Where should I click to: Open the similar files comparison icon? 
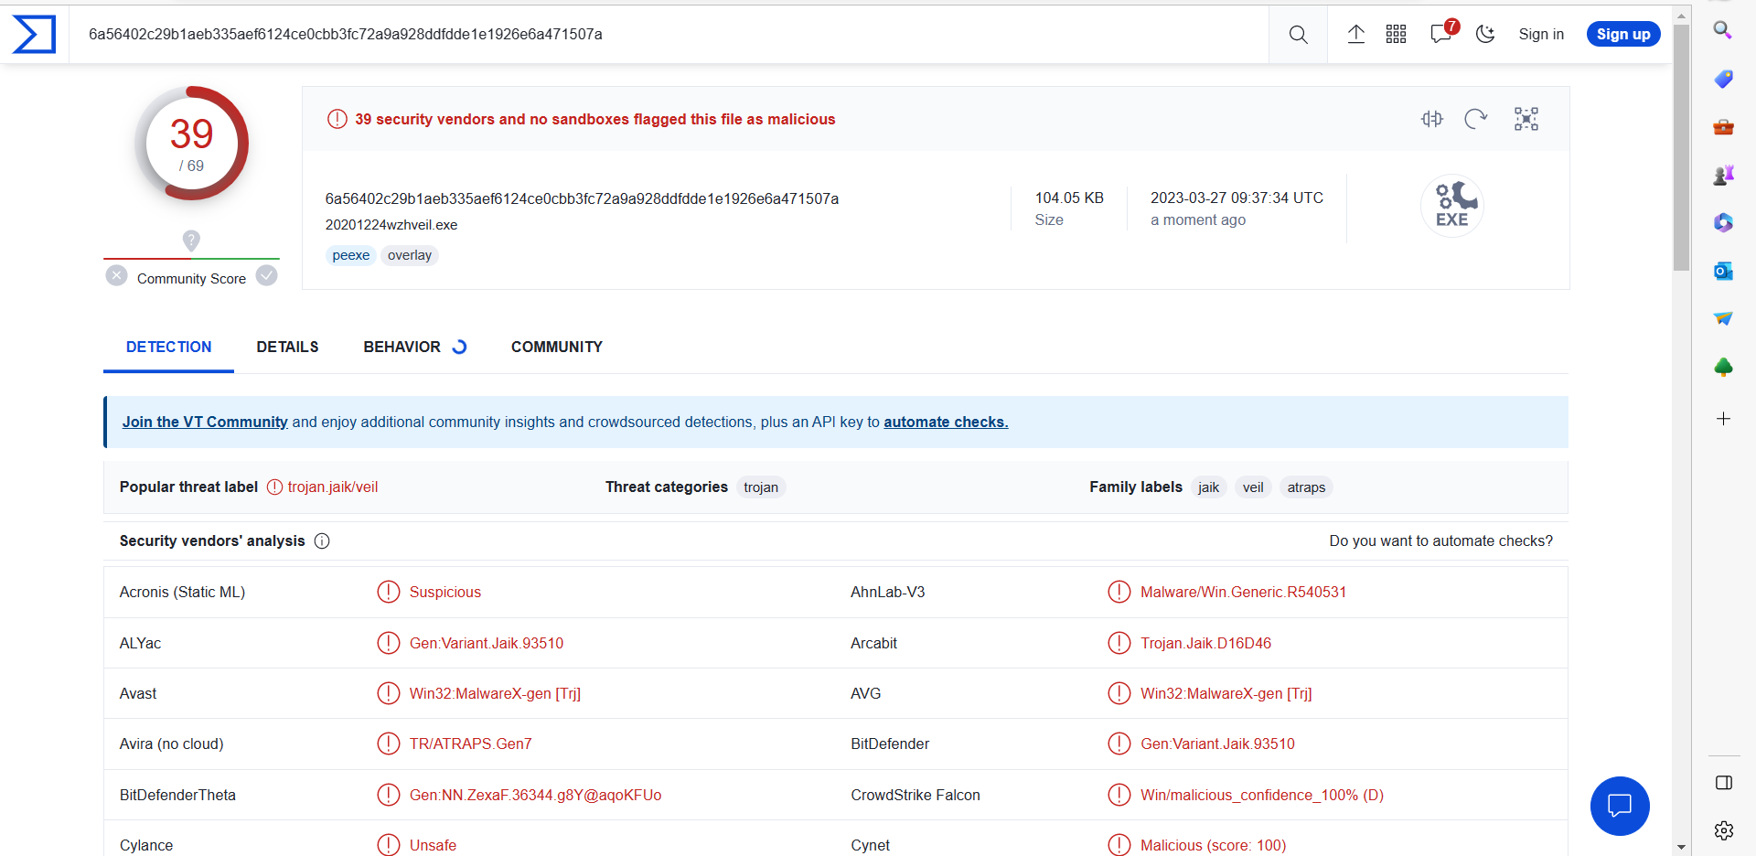1432,119
